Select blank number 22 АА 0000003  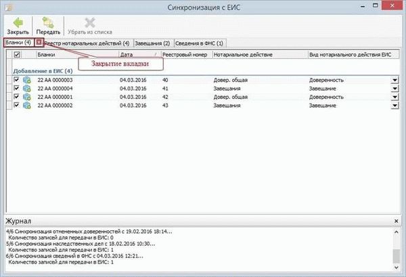(x=55, y=80)
